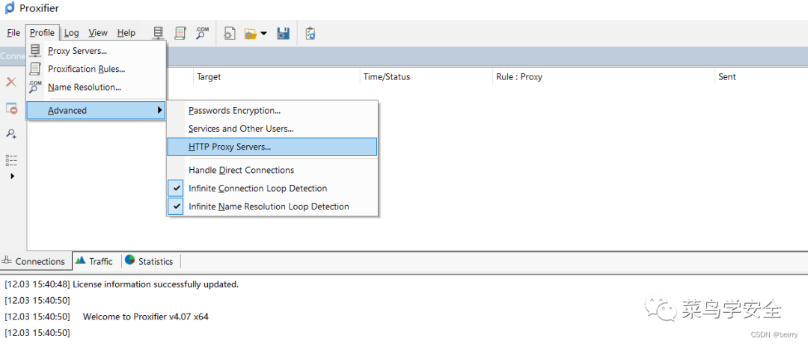Open the File menu
808x345 pixels.
tap(13, 33)
